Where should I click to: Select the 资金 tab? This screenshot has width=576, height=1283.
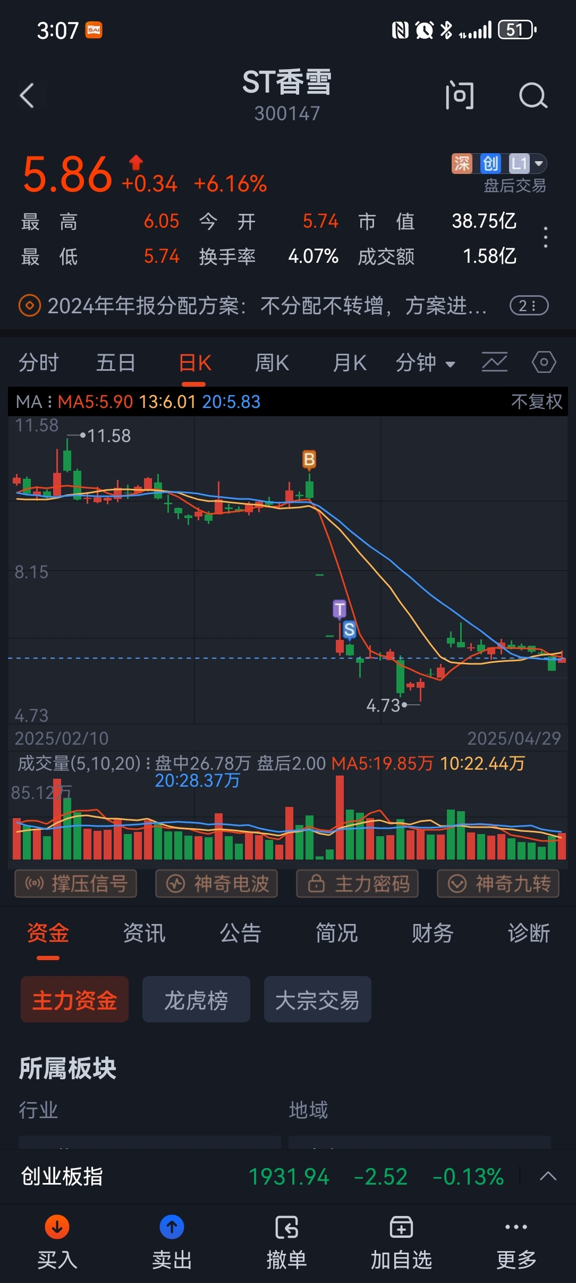click(48, 933)
